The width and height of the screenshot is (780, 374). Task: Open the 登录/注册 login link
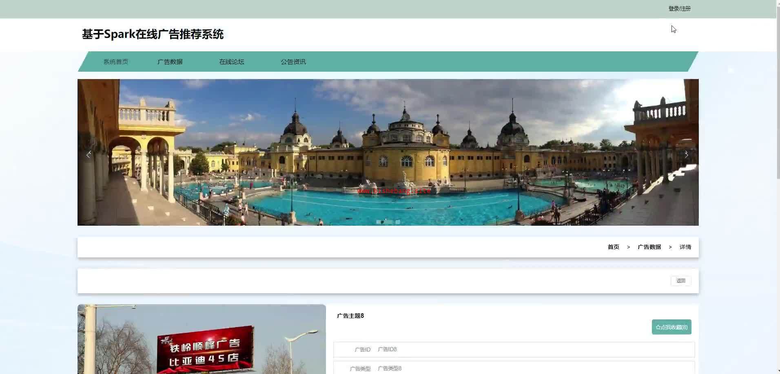[x=679, y=9]
